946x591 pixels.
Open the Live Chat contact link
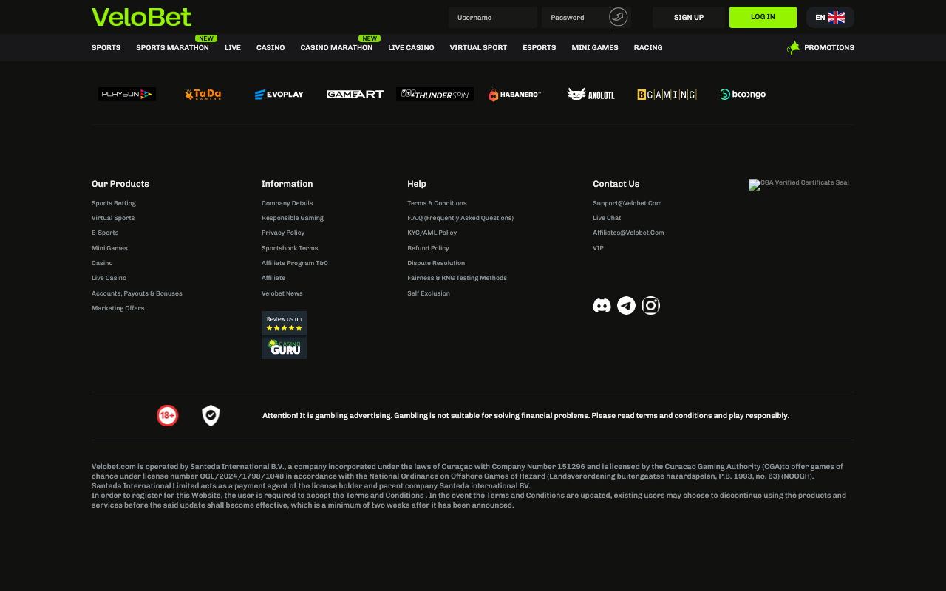(x=607, y=218)
